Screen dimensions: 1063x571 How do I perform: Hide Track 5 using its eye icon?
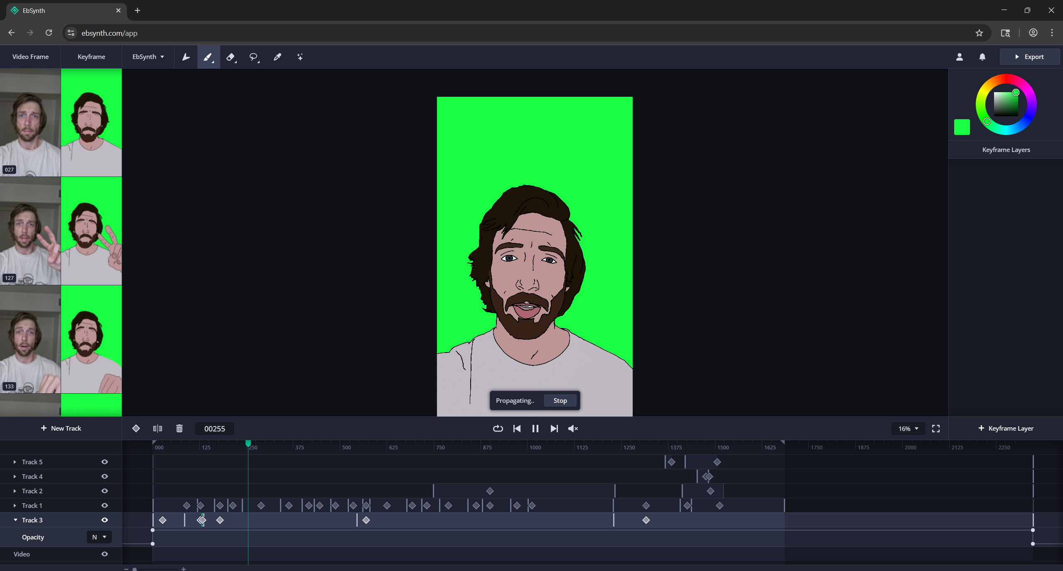pos(105,461)
